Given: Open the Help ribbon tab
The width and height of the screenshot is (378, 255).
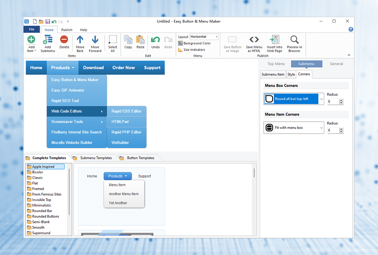Looking at the screenshot, I should [x=84, y=30].
